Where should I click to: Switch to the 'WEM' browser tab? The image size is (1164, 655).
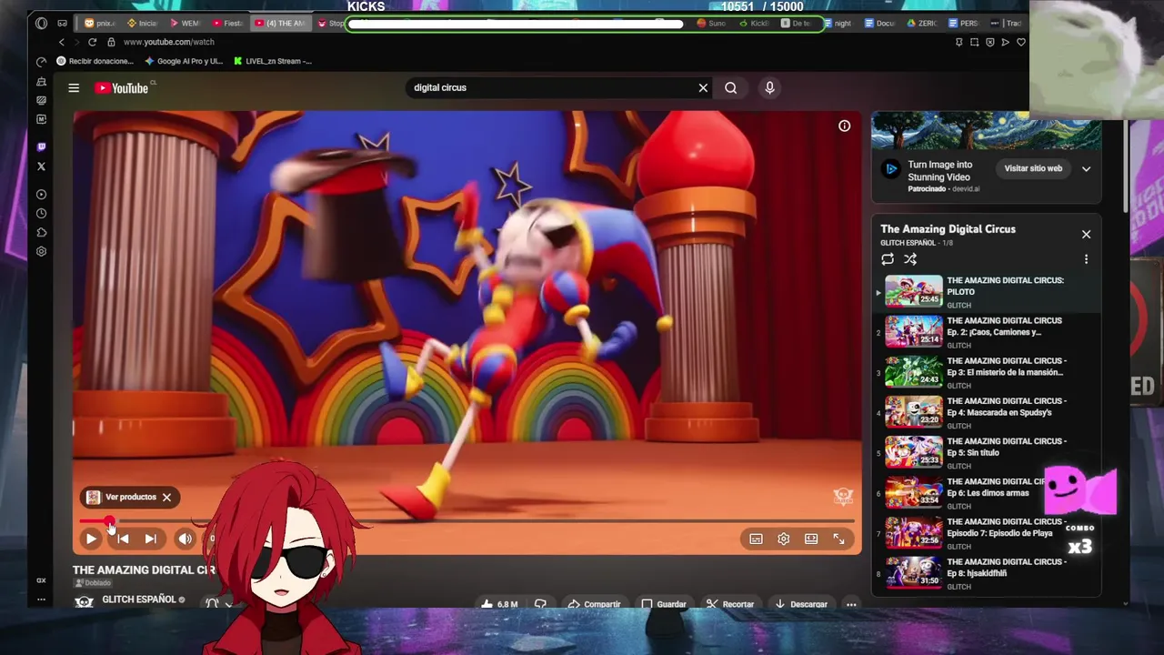[186, 23]
